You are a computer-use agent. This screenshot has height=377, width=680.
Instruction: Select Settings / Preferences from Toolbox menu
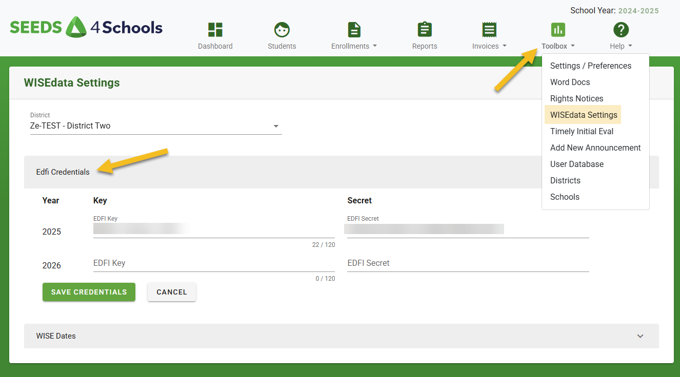pyautogui.click(x=591, y=66)
